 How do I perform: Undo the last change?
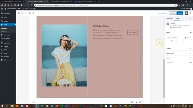[22, 13]
